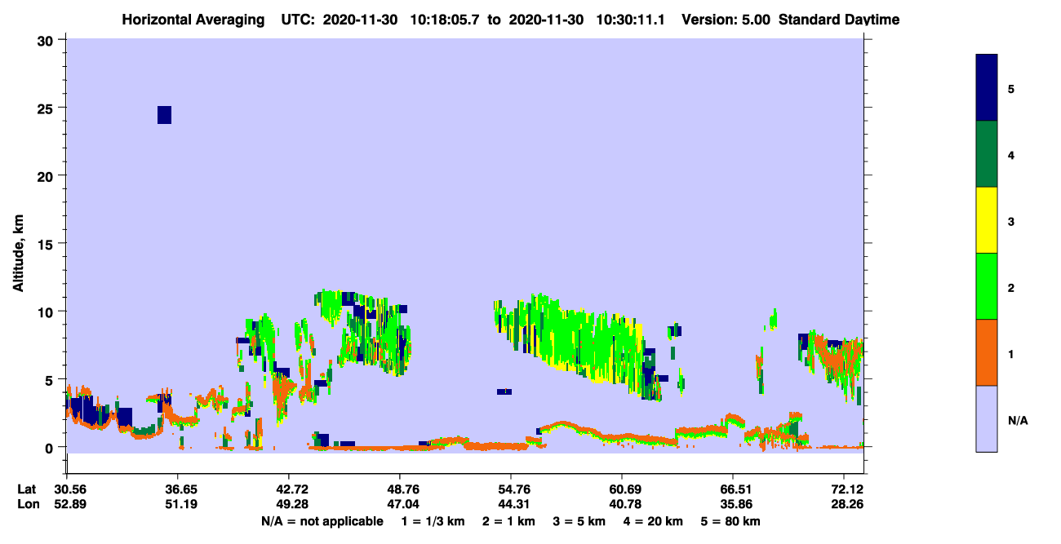Click the '1 = 1/3 km' legend entry

coord(432,521)
